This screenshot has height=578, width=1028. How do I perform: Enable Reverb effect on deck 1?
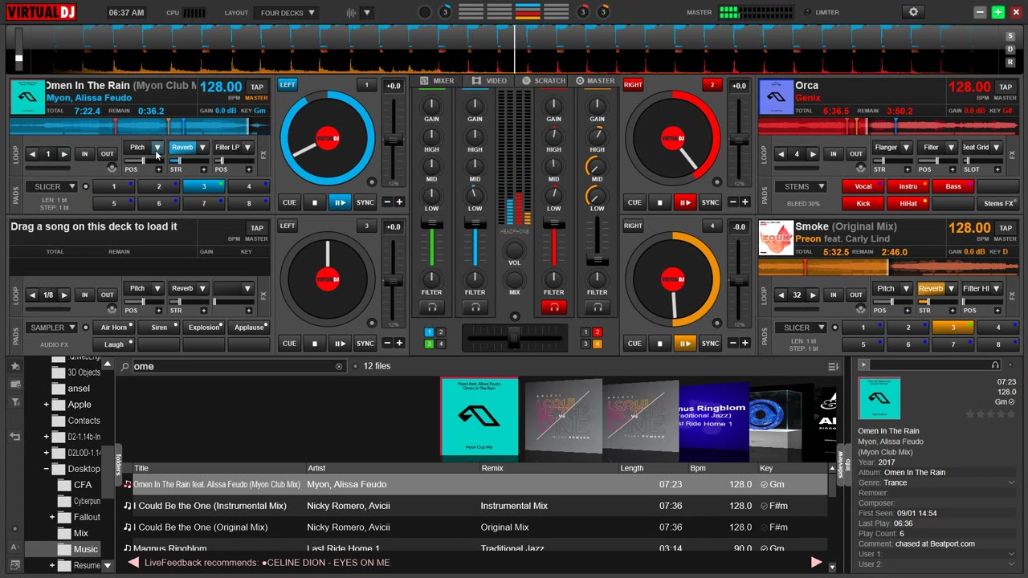(182, 148)
